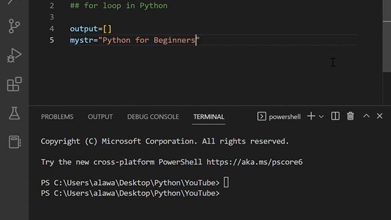Click the last PS prompt line
Viewport: 391px width, 220px height.
pyautogui.click(x=130, y=193)
